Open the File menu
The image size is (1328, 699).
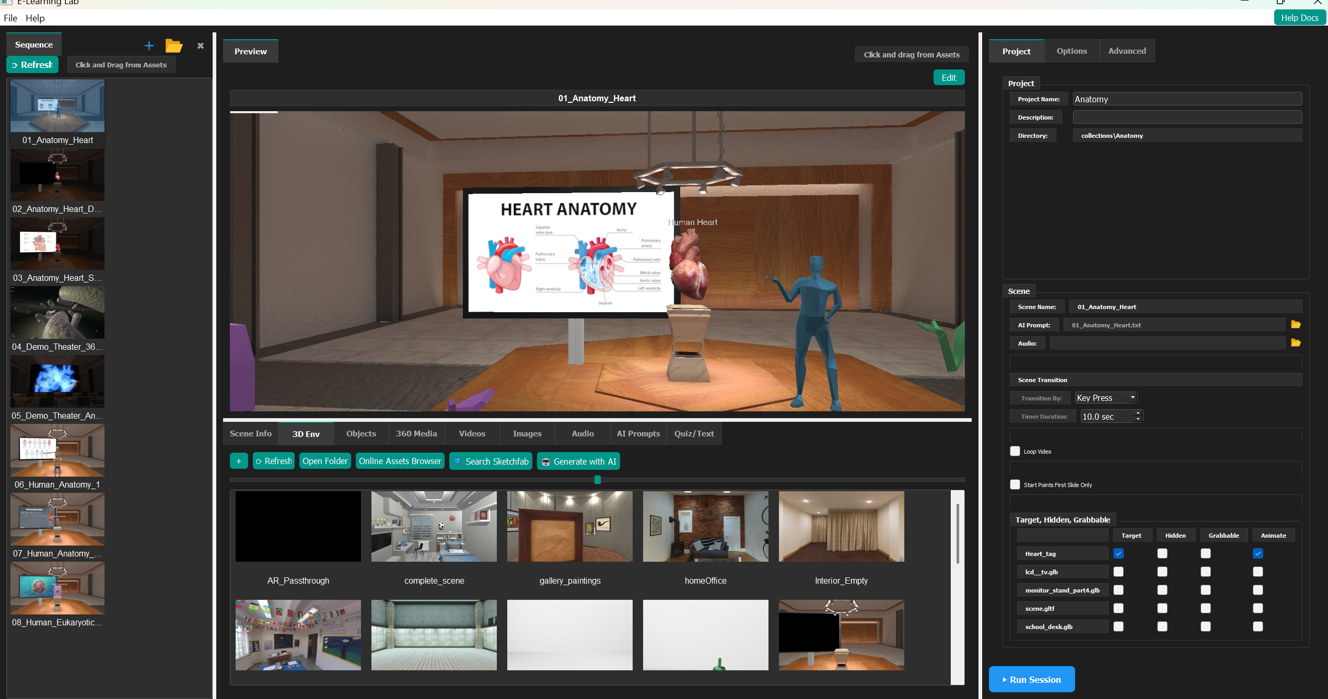10,18
